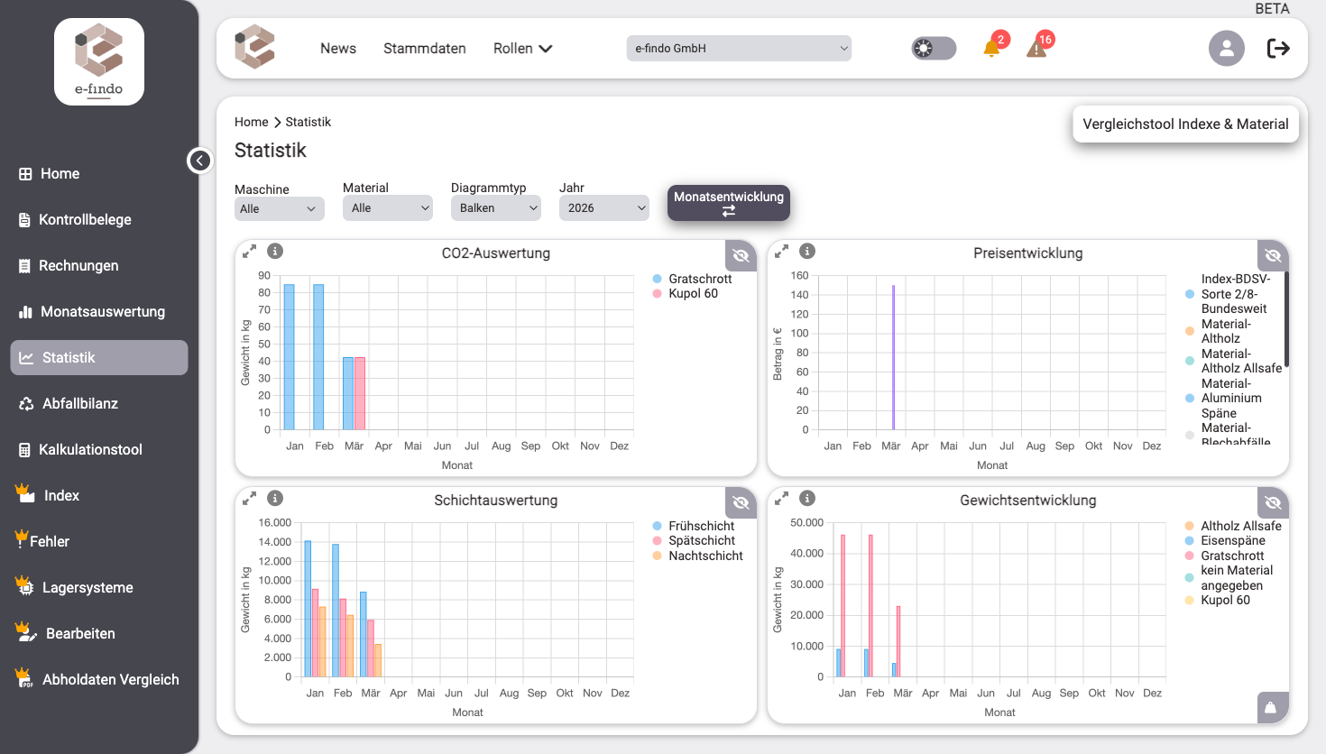The width and height of the screenshot is (1326, 754).
Task: Show info for the Gewichtsentwicklung chart
Action: (807, 499)
